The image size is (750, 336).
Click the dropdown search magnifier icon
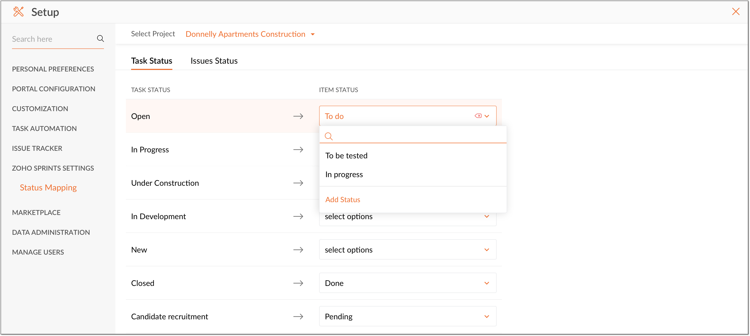click(329, 136)
